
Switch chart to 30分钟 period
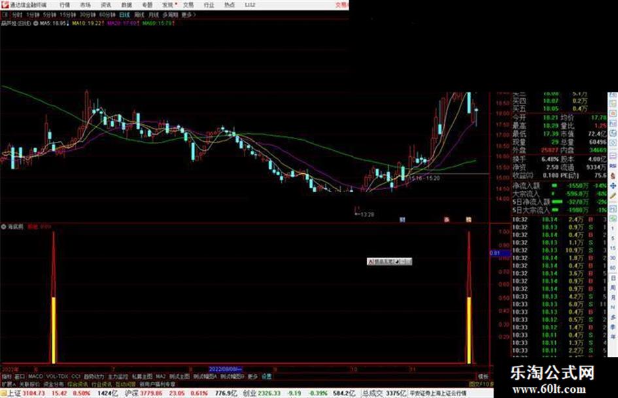click(x=88, y=15)
